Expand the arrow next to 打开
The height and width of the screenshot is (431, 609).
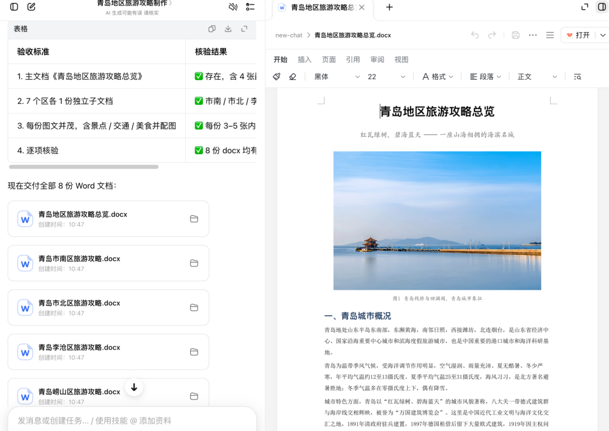click(603, 35)
